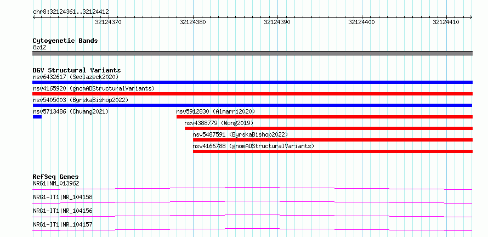Click ruler position 32124380
Viewport: 488px width, 237px height.
[192, 22]
